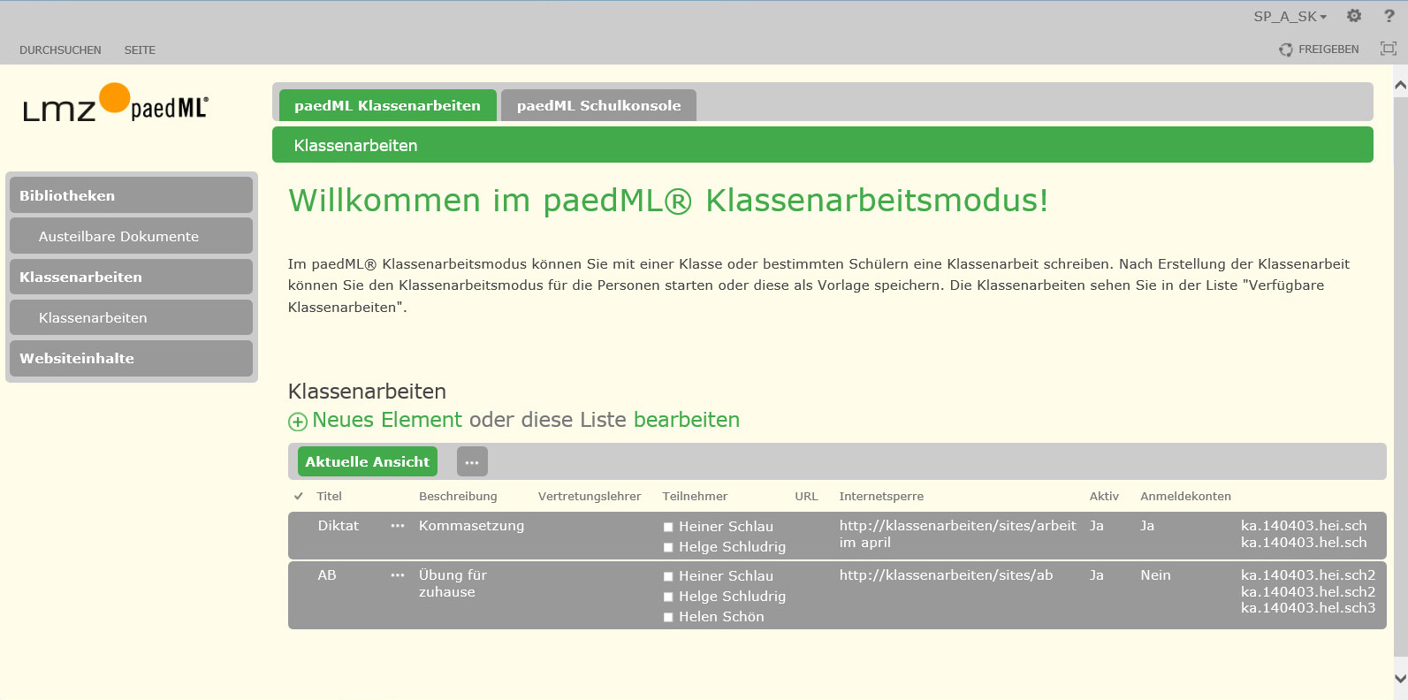The width and height of the screenshot is (1408, 700).
Task: Select account ka.140403.hel.sch3
Action: point(1308,608)
